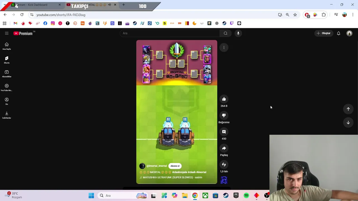This screenshot has width=358, height=201.
Task: Open Epic Games launcher from taskbar
Action: tap(236, 195)
